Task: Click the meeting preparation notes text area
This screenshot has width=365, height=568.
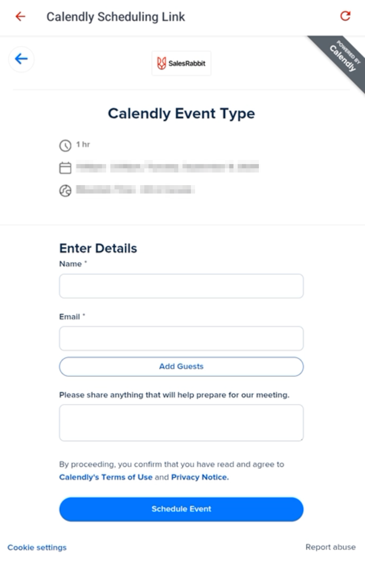Action: tap(181, 422)
